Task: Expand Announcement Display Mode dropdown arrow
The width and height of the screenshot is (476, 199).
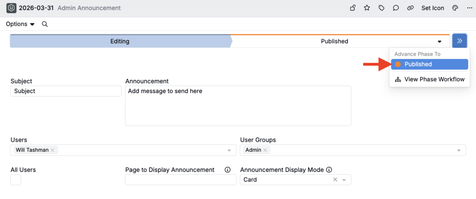Action: tap(344, 180)
